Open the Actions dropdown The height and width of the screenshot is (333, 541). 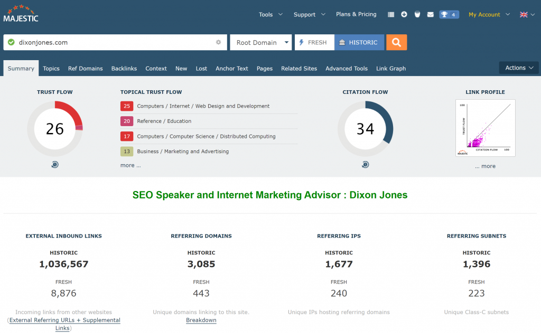[x=519, y=68]
